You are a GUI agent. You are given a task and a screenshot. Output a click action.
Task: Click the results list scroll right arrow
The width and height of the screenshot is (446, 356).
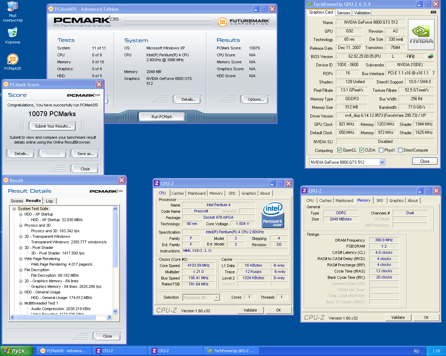[109, 317]
